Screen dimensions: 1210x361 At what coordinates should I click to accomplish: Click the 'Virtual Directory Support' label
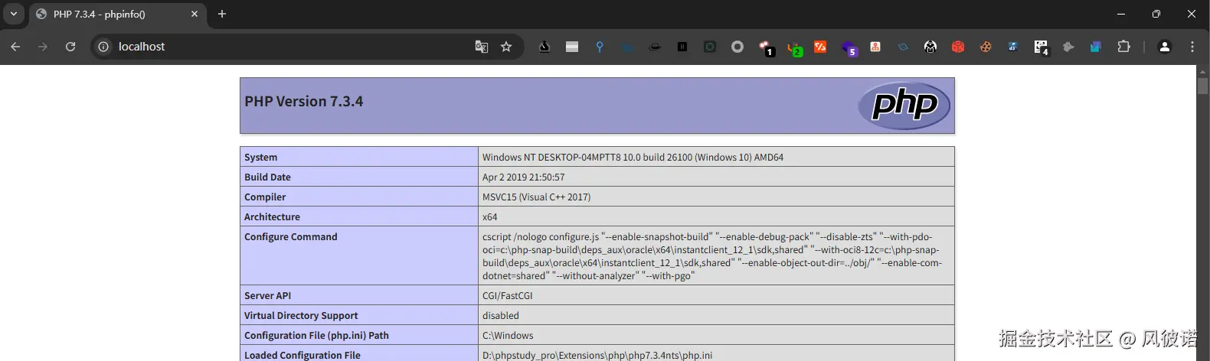pyautogui.click(x=301, y=315)
